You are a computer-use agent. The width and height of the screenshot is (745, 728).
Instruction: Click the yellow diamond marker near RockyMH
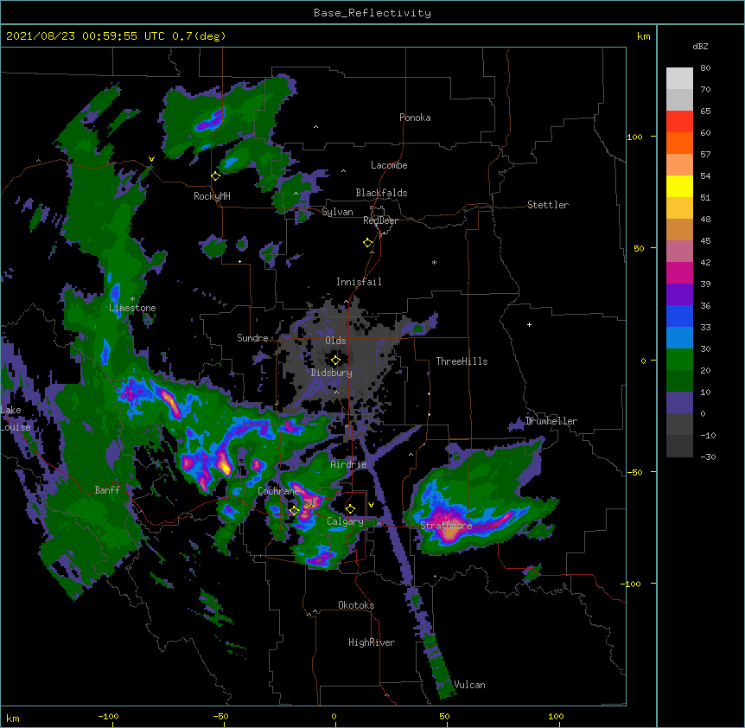click(x=216, y=176)
